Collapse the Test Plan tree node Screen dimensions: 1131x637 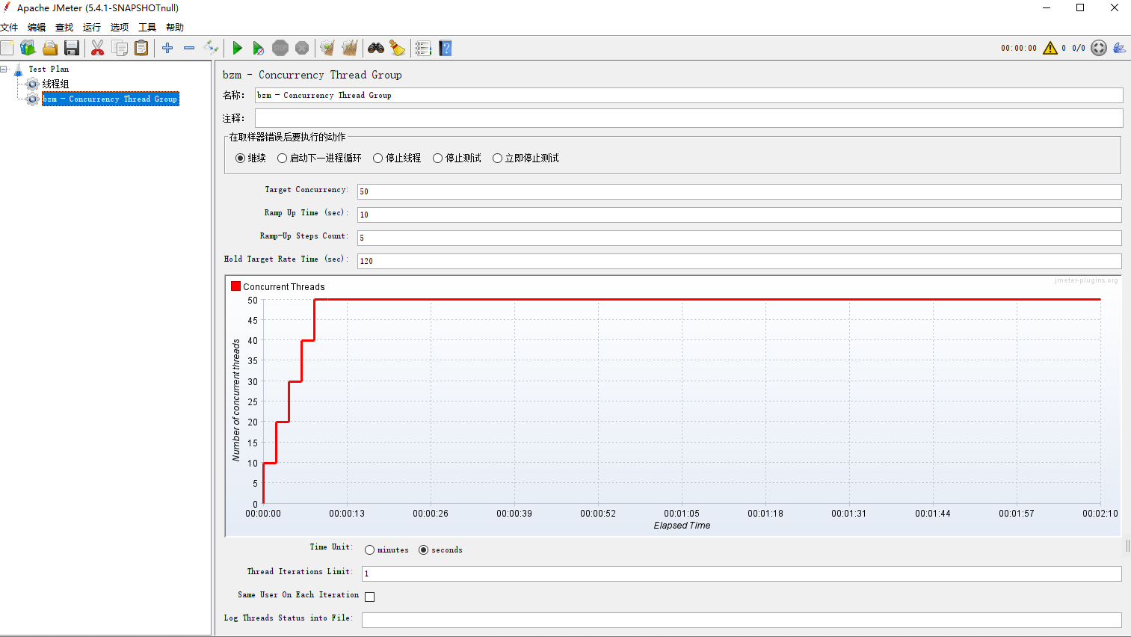(x=4, y=69)
